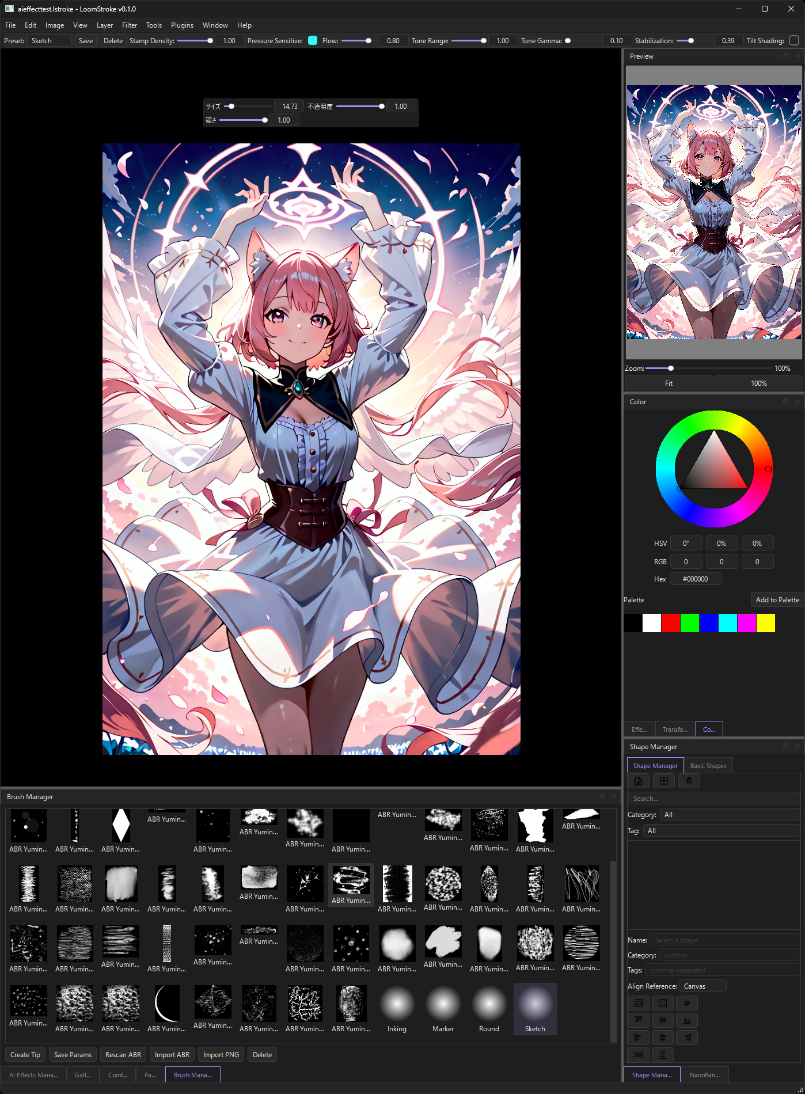Open the Filter menu
The width and height of the screenshot is (805, 1094).
click(x=130, y=25)
